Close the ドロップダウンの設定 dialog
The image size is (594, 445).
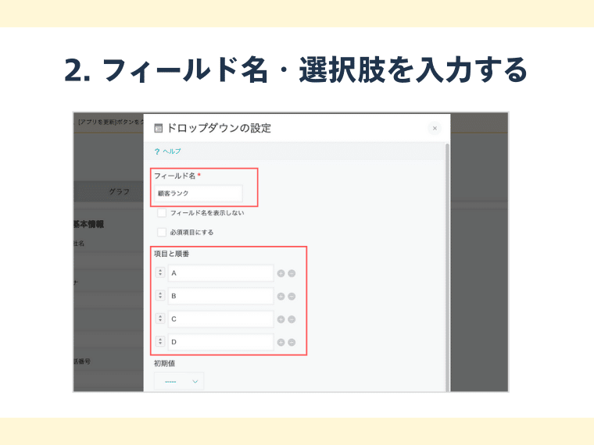pos(435,128)
